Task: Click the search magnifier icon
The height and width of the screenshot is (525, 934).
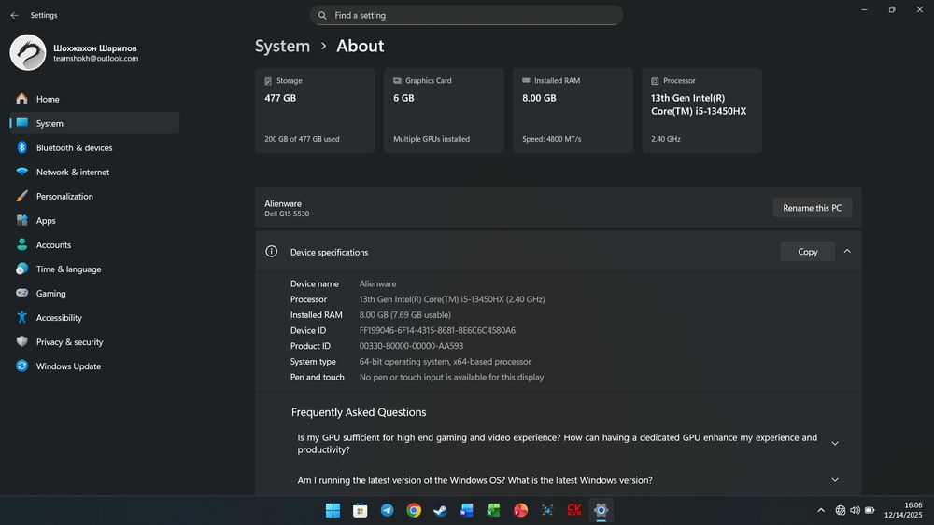Action: [x=322, y=15]
